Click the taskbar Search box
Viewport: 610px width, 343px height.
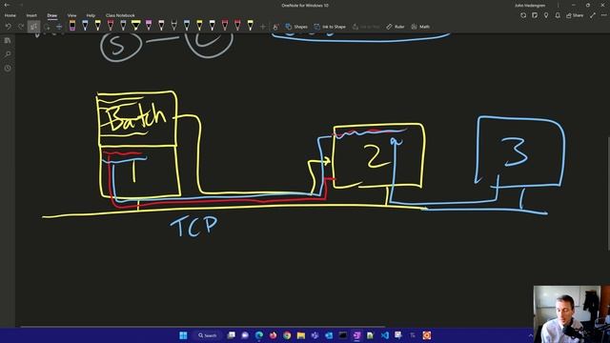208,335
